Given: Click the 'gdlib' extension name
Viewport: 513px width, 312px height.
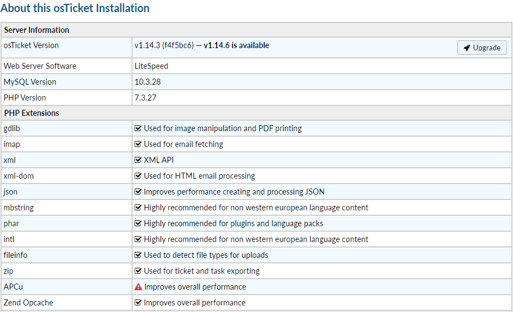Looking at the screenshot, I should [x=12, y=128].
